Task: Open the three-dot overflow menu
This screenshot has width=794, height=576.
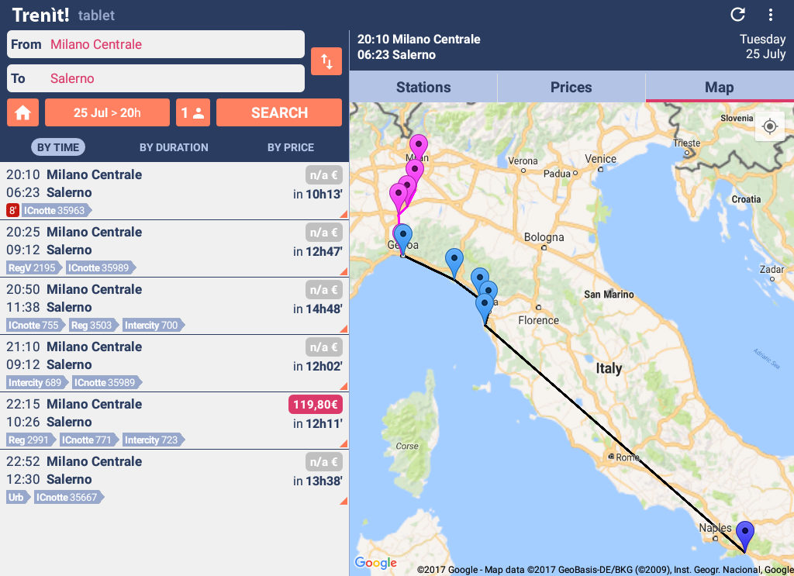Action: coord(770,14)
